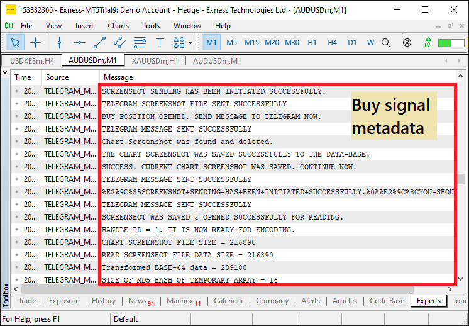Image resolution: width=469 pixels, height=326 pixels.
Task: Switch to W weekly timeframe
Action: 370,43
